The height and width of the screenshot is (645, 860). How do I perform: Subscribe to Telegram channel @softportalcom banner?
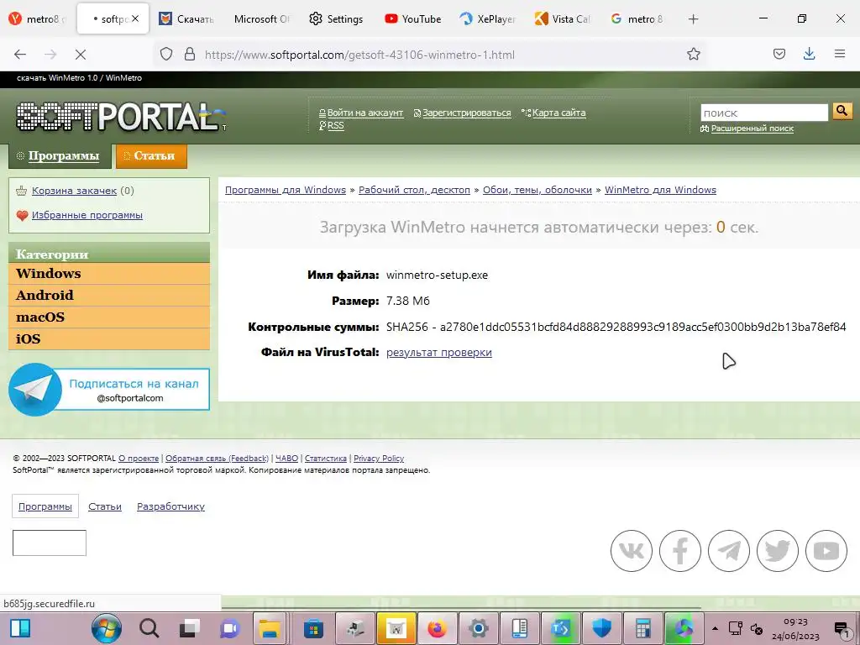point(109,390)
